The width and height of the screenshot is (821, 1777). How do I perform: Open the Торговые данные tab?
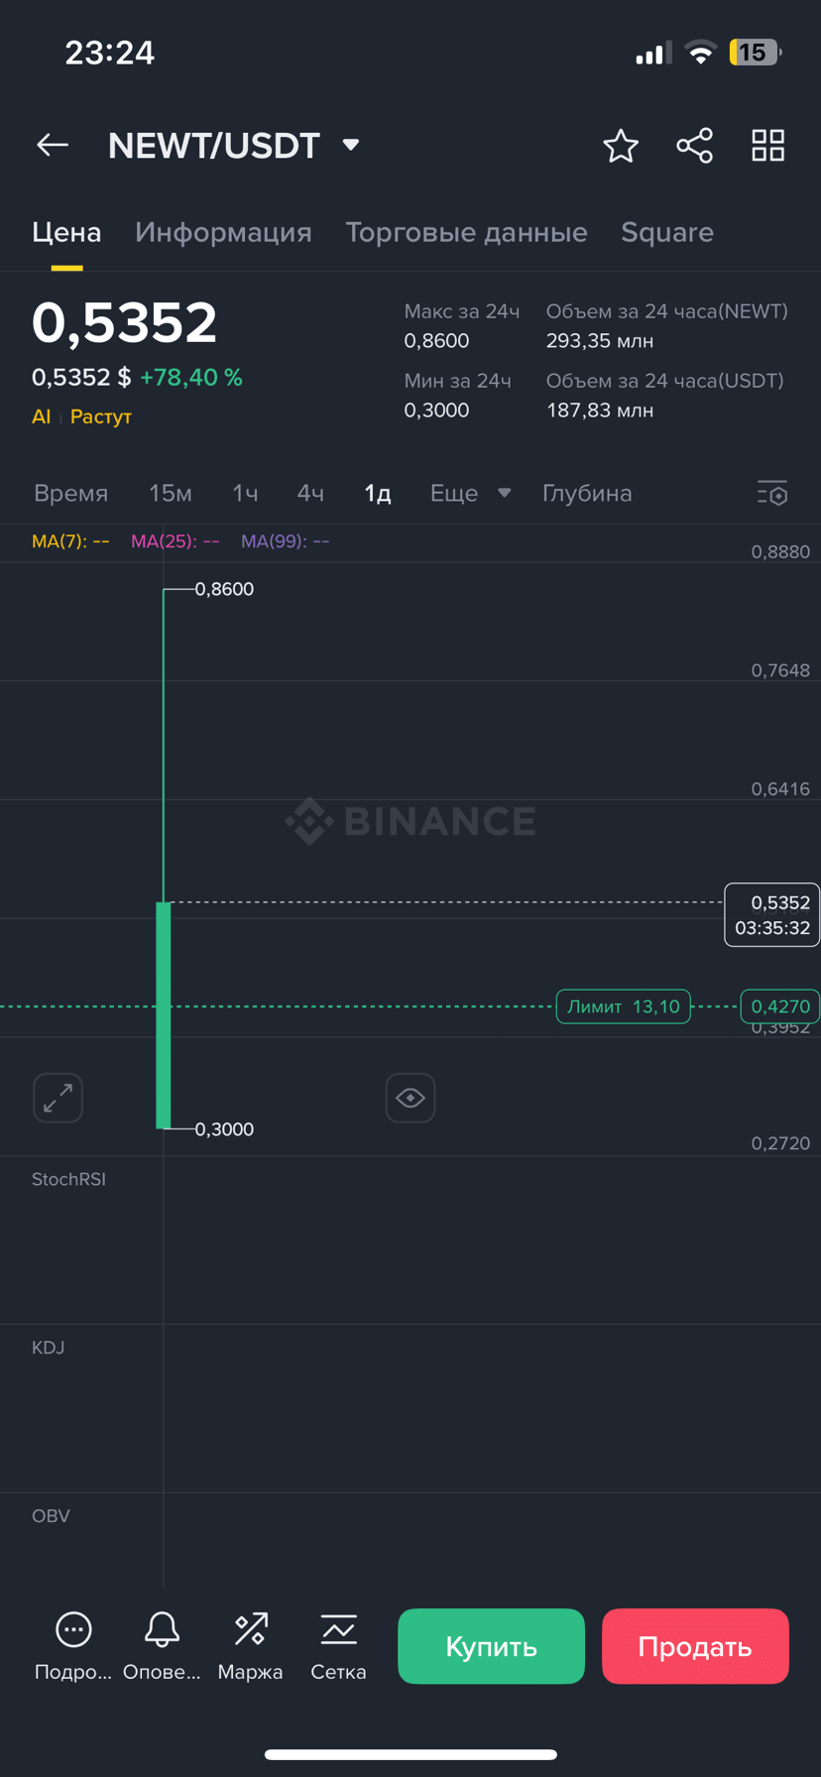466,232
